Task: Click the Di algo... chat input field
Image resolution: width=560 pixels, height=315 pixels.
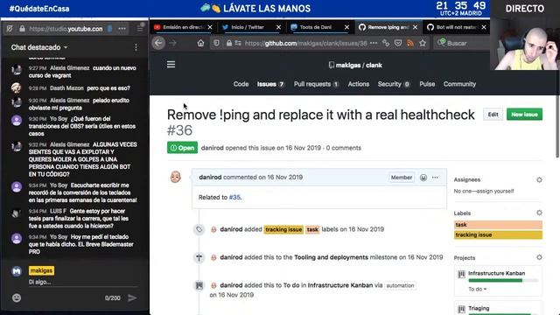Action: click(83, 282)
